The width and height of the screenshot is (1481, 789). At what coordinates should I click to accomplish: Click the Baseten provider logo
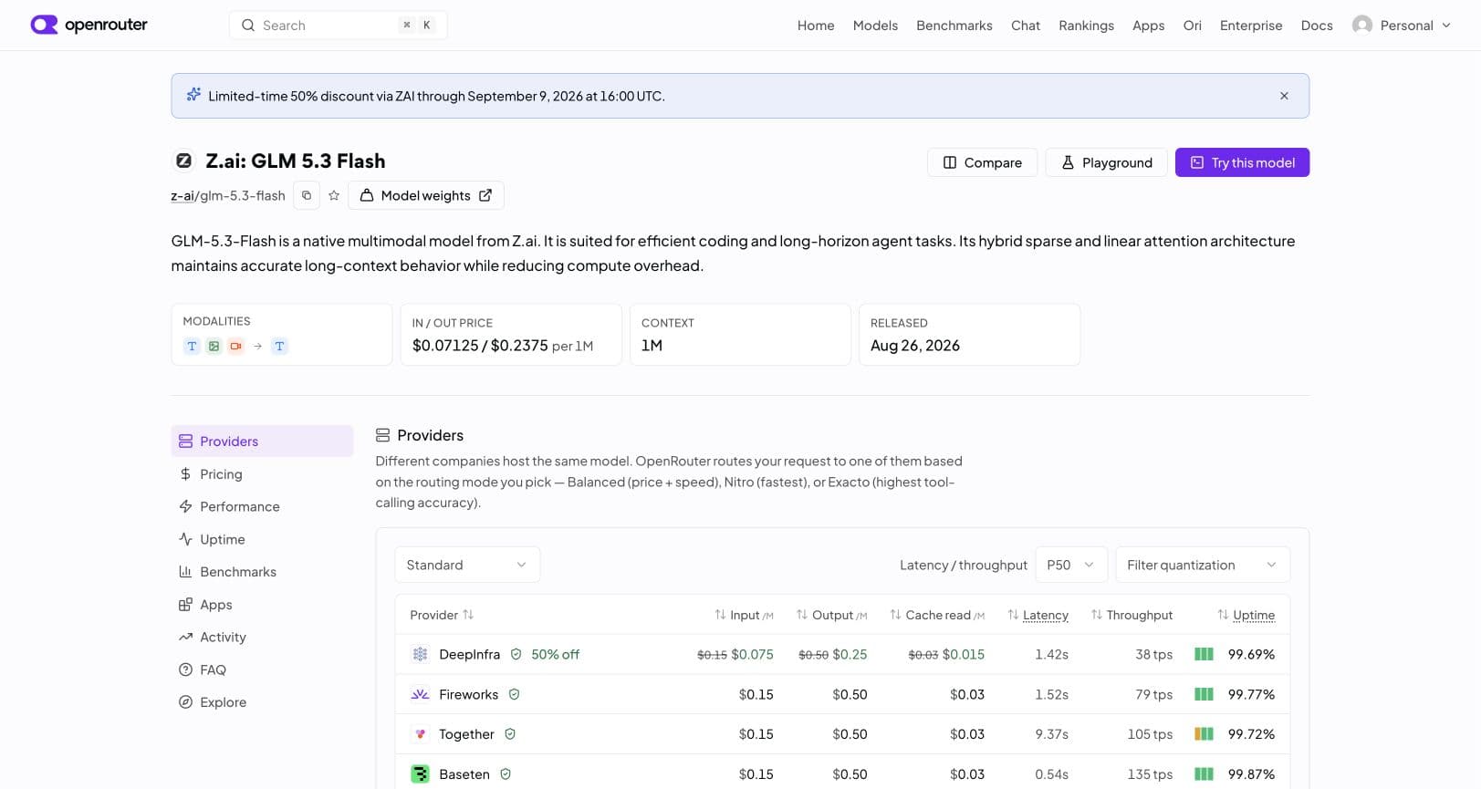tap(420, 774)
